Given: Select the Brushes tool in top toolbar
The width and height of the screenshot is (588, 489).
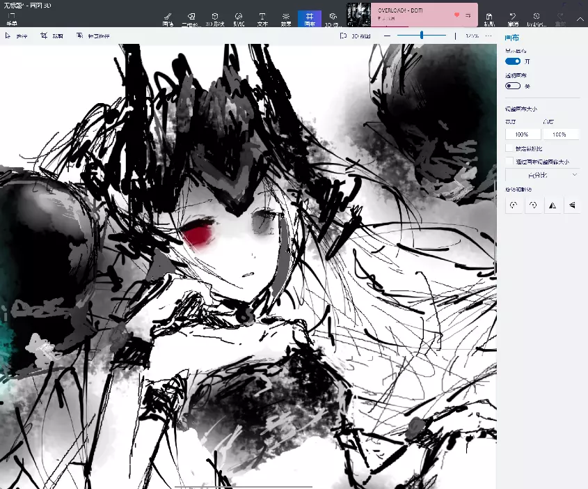Looking at the screenshot, I should point(168,18).
